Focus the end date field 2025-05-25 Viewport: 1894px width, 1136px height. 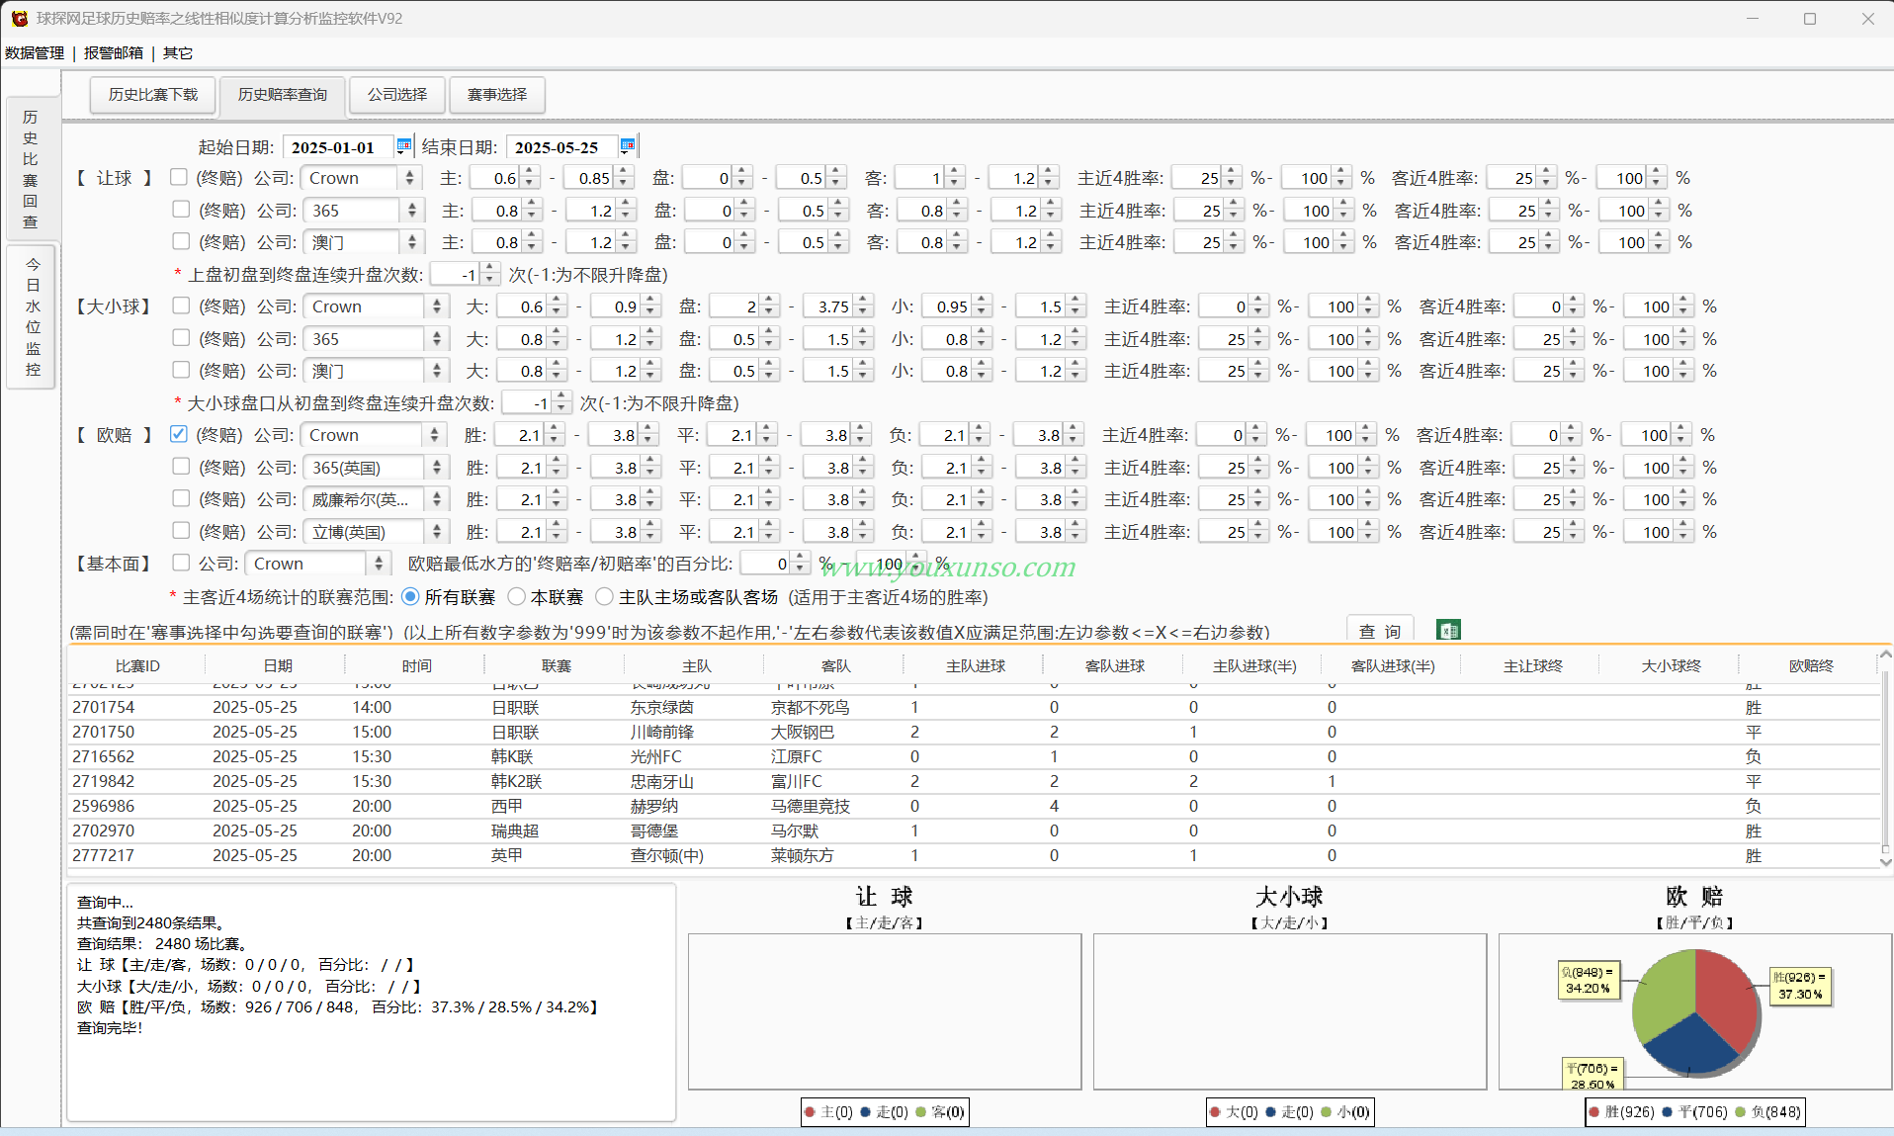pyautogui.click(x=560, y=147)
